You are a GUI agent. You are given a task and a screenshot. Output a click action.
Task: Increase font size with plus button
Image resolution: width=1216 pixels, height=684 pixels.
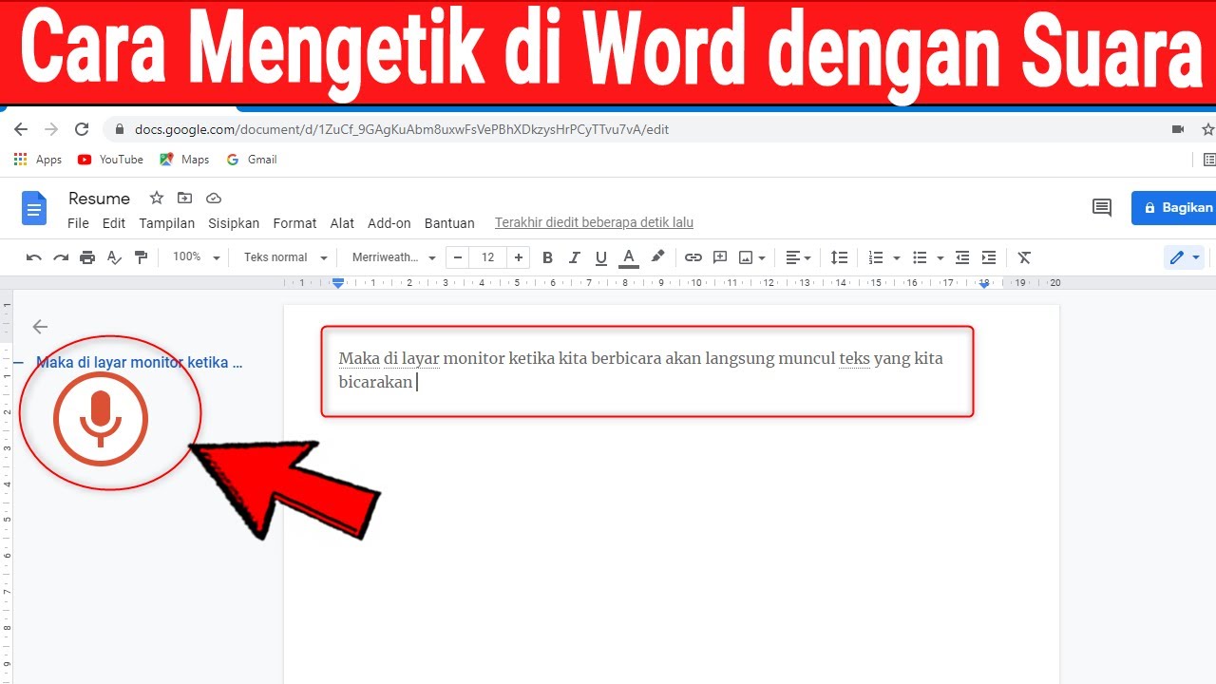518,257
